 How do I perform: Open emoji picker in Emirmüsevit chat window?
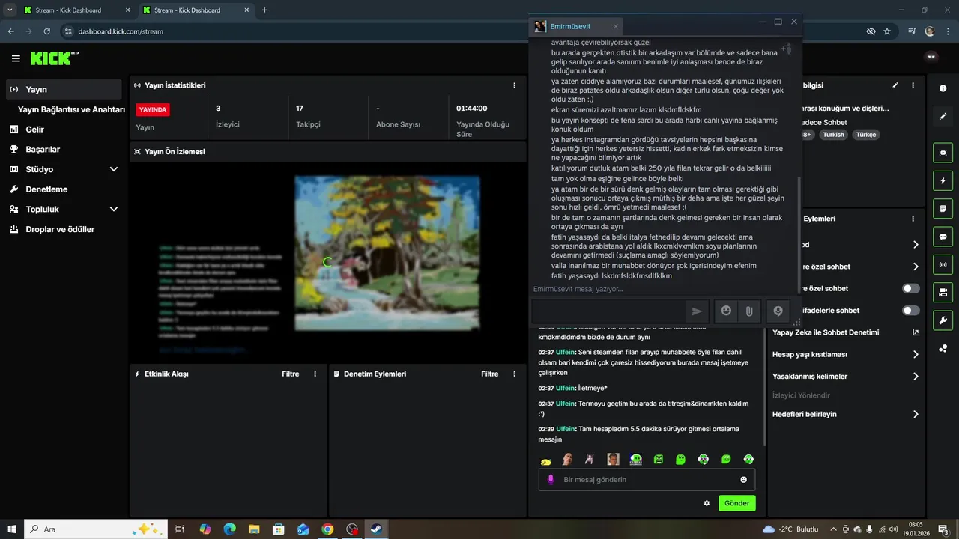click(x=726, y=311)
